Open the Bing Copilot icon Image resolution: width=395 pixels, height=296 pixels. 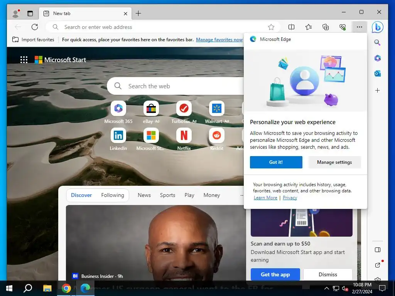tap(377, 27)
